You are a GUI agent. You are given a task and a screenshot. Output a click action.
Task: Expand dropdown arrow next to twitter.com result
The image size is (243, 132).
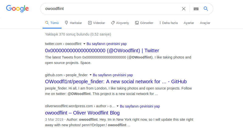[x=84, y=44]
